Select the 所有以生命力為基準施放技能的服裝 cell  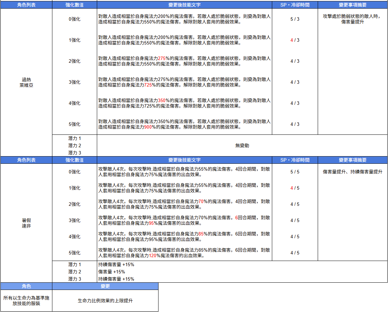coord(26,301)
